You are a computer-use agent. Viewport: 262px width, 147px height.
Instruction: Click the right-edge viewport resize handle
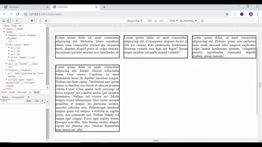tap(260, 85)
